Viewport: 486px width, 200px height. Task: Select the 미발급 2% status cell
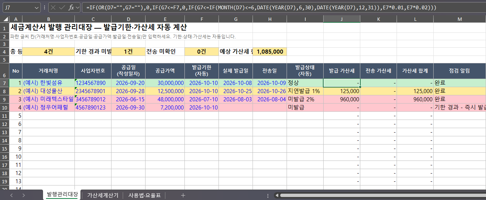(x=305, y=99)
